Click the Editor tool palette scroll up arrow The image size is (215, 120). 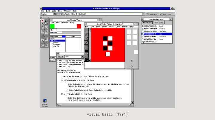90,29
